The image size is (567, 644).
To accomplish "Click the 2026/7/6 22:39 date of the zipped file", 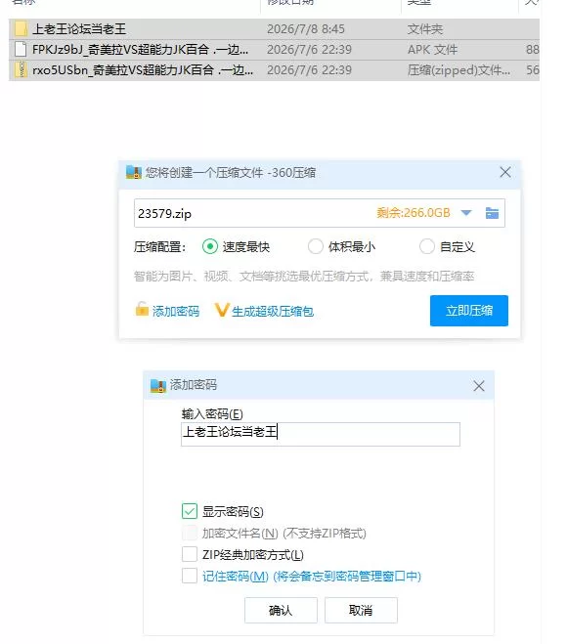I will 309,70.
